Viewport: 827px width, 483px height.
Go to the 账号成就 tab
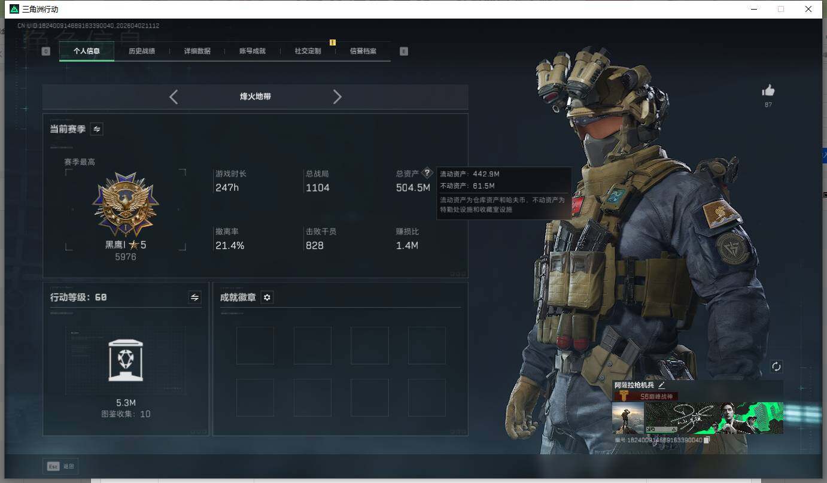pyautogui.click(x=253, y=51)
